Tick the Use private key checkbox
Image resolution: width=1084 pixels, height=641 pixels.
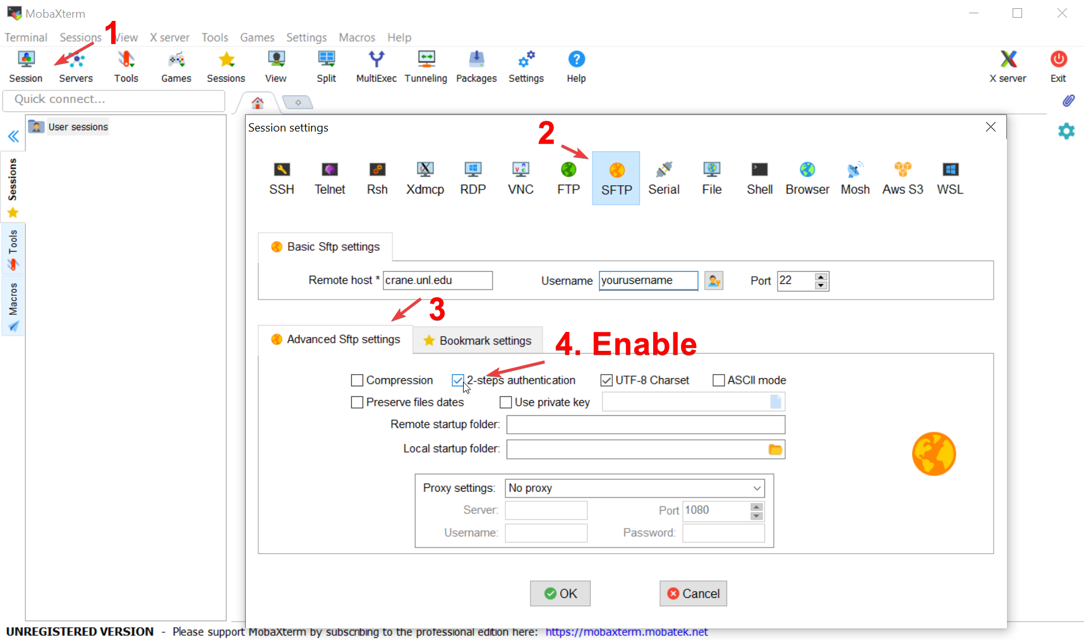(506, 403)
